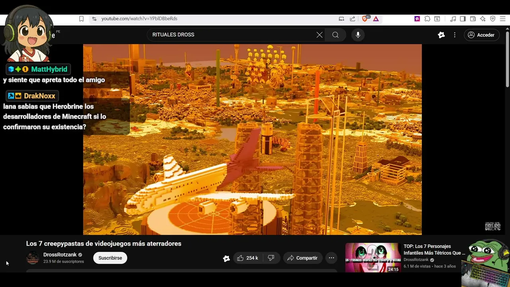Share the video with Compartir

click(x=302, y=258)
